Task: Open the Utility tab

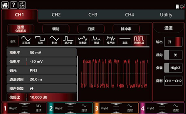Action: tap(166, 15)
